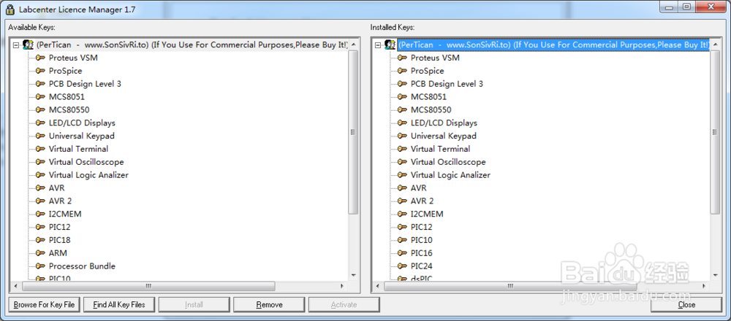Click key icon beside ProSpice in Available Keys
The image size is (731, 321).
tap(40, 71)
